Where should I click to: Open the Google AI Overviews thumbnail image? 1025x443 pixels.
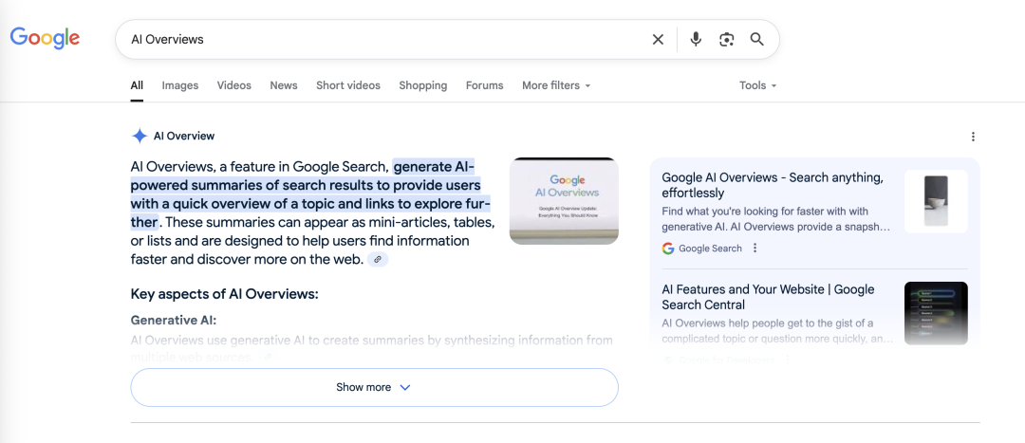[x=564, y=201]
